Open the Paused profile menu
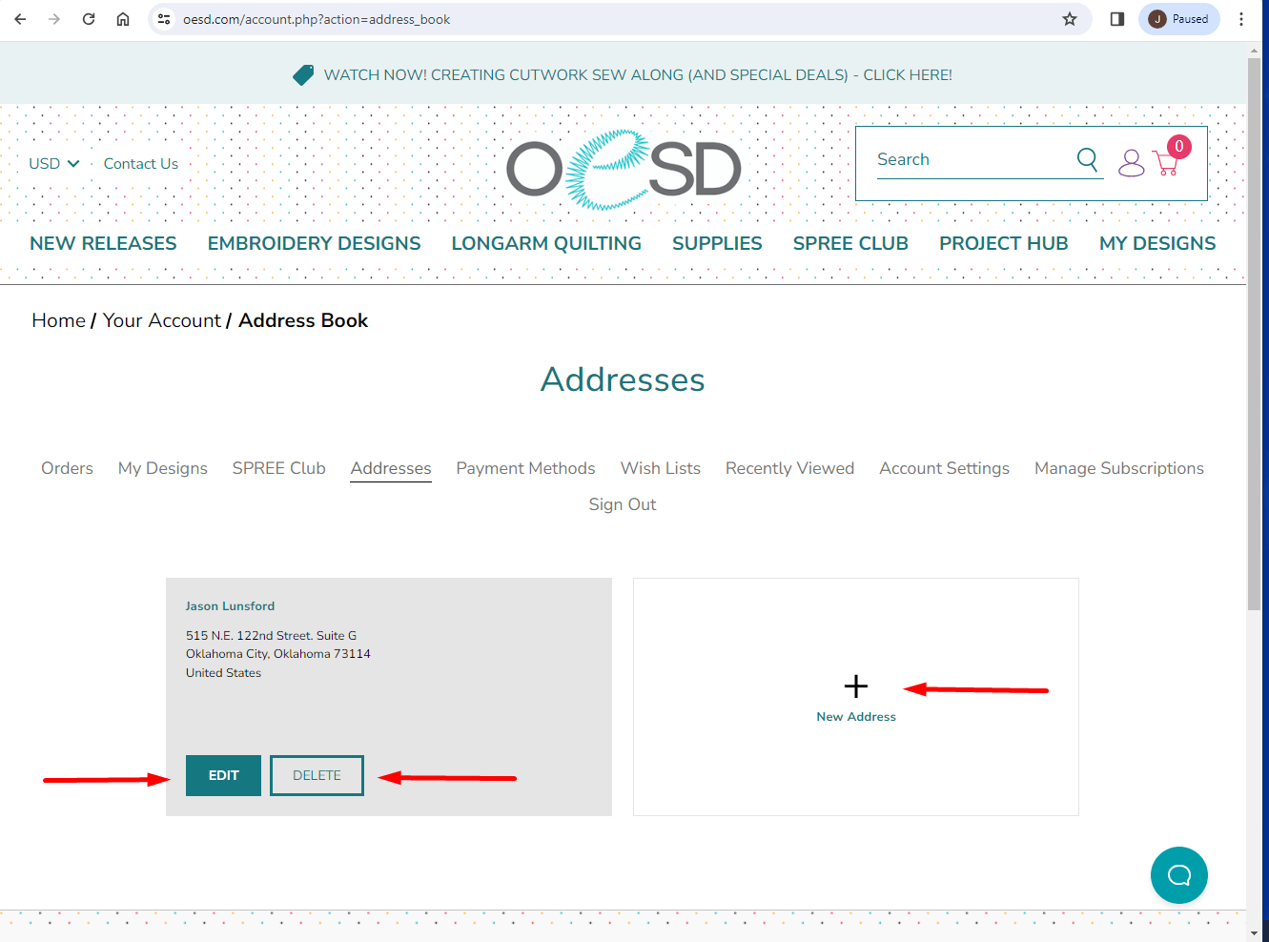 coord(1178,19)
